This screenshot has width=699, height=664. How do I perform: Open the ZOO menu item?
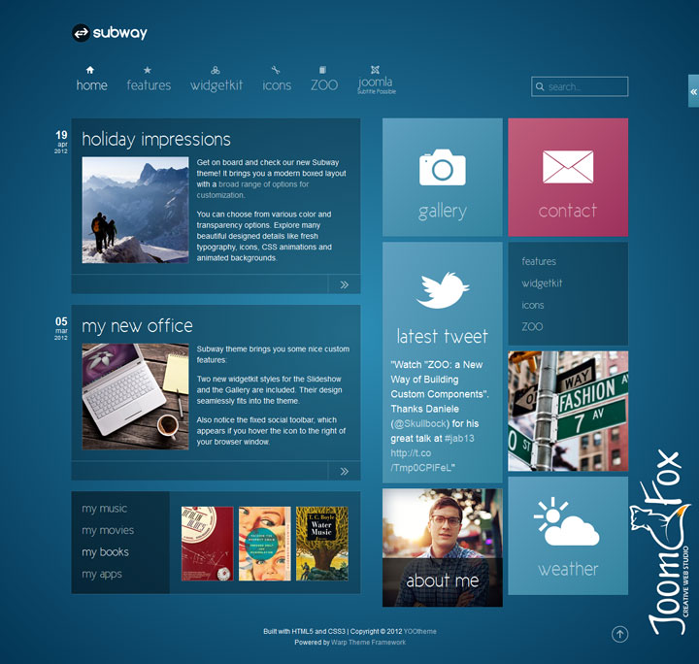click(324, 85)
